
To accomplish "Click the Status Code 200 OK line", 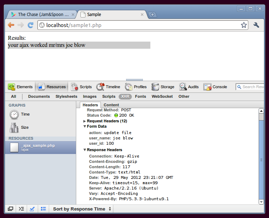I will tap(110, 115).
